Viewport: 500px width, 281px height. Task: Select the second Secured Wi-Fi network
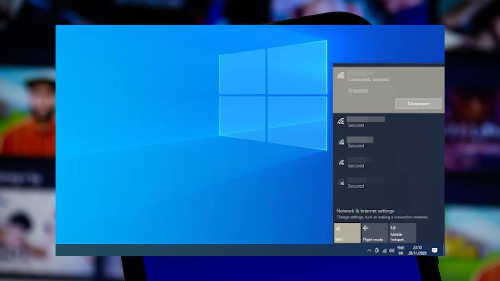pyautogui.click(x=389, y=143)
